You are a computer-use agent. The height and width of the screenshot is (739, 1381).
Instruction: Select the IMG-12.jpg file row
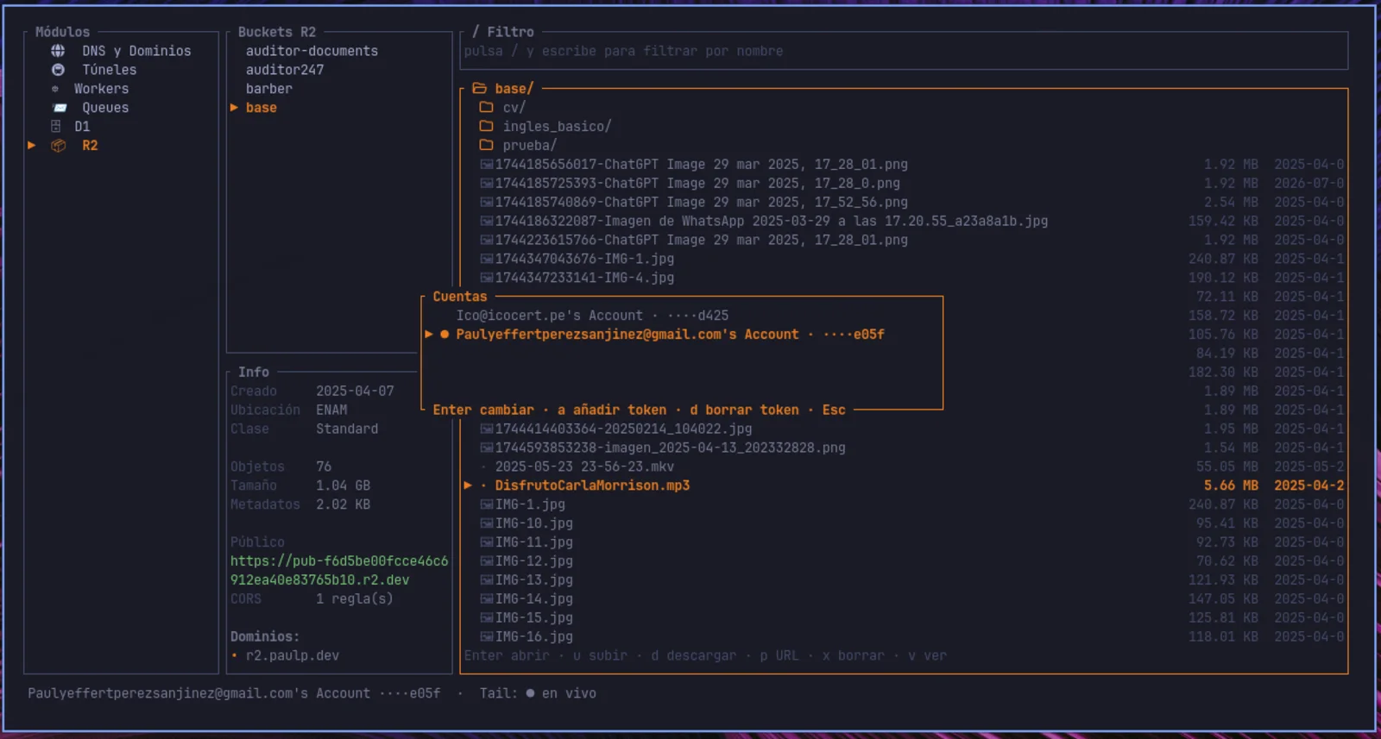(904, 561)
